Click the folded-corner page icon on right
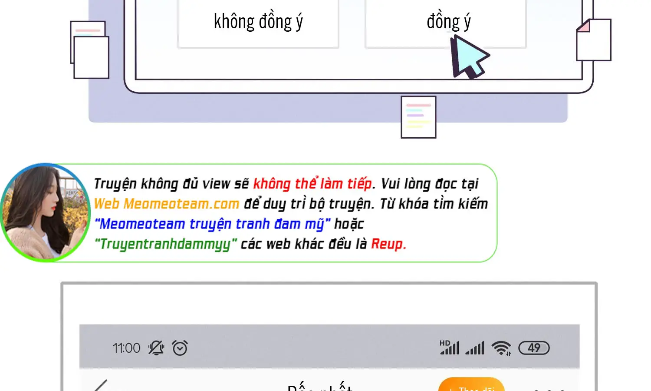Screen dimensions: 651x391 point(593,40)
